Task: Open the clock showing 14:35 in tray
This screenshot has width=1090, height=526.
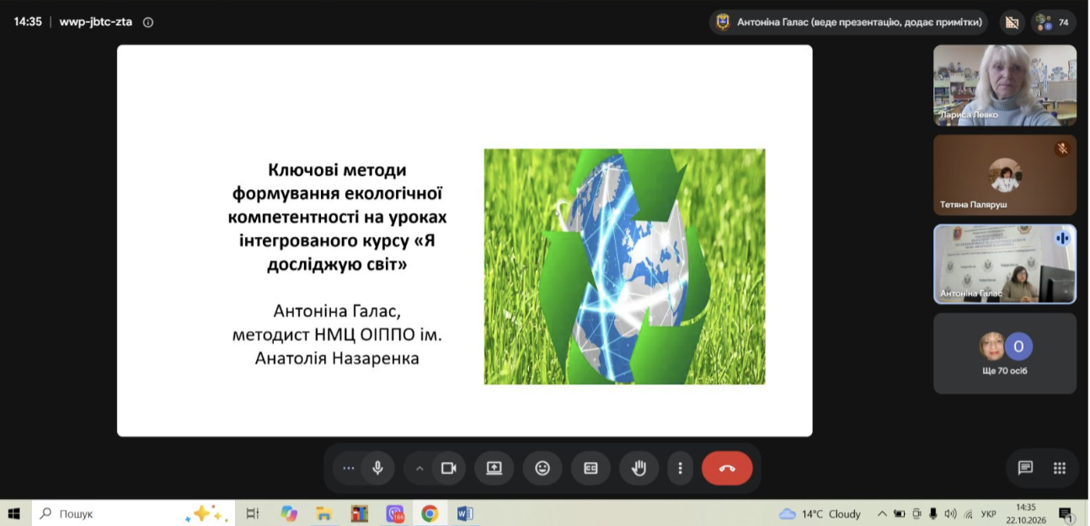Action: (1025, 513)
